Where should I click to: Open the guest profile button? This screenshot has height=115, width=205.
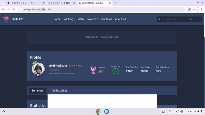pyautogui.click(x=192, y=9)
